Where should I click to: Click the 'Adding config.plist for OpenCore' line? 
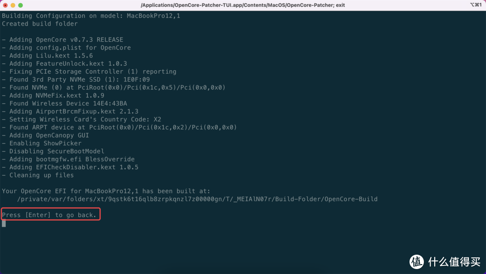pos(66,48)
